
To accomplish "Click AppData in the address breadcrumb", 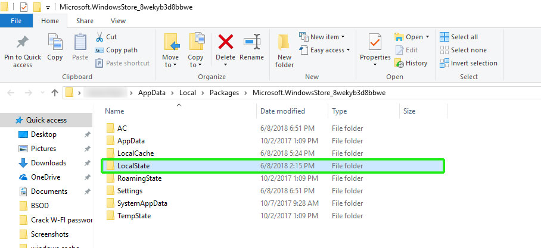I will click(x=152, y=93).
